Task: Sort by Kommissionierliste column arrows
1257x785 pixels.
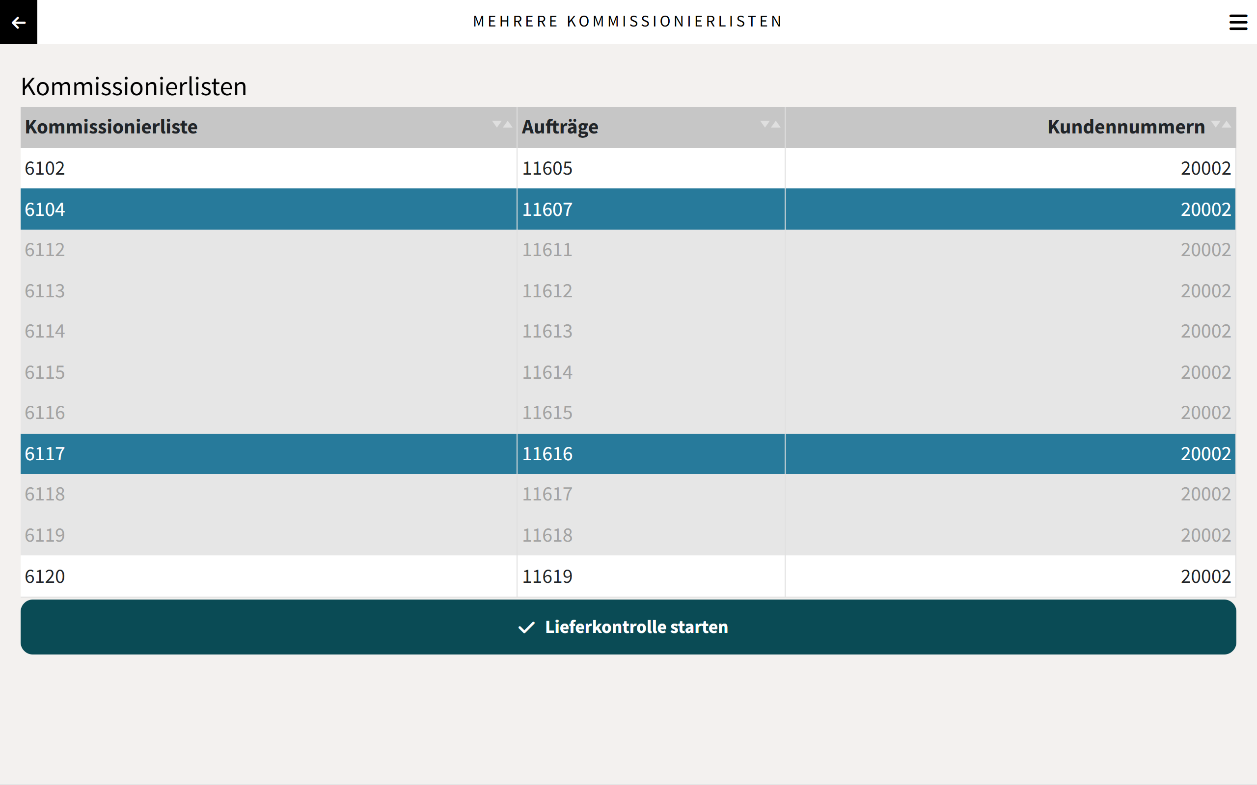Action: click(502, 124)
